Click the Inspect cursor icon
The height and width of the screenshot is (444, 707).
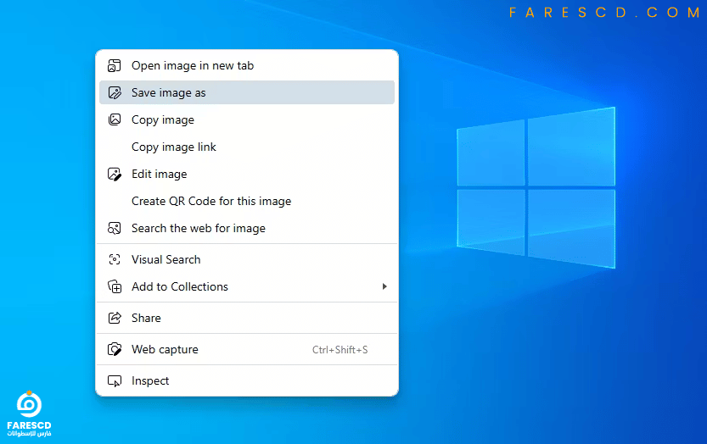(115, 381)
